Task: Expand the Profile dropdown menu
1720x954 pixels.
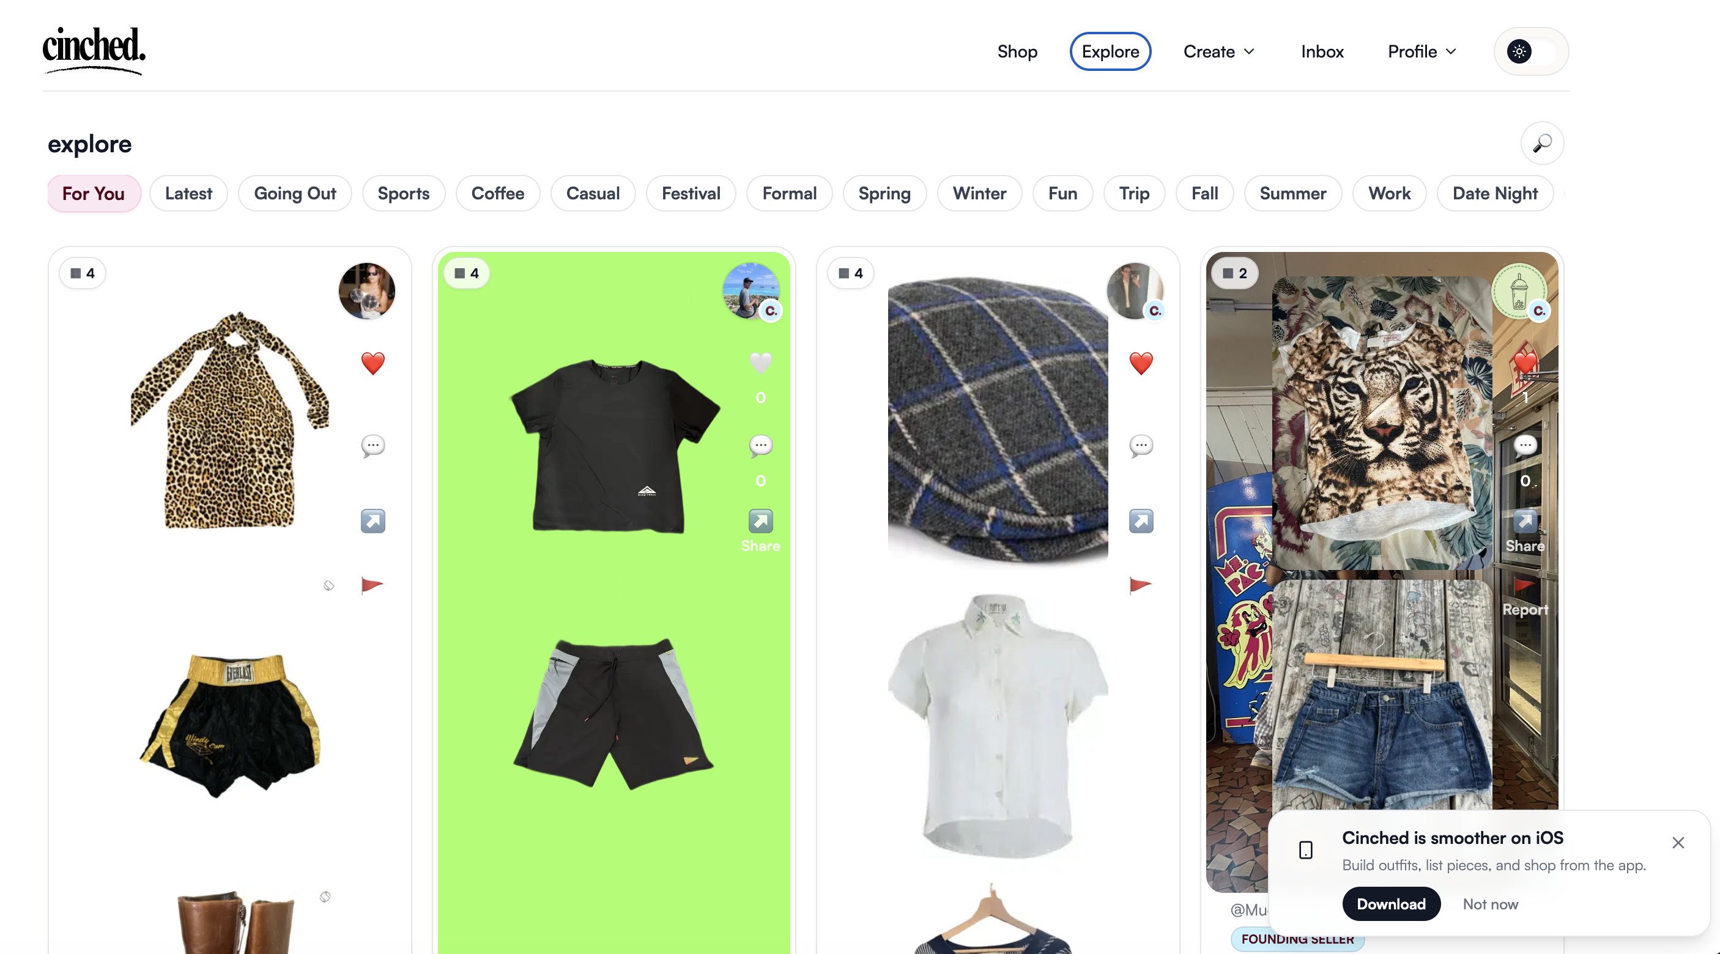Action: tap(1422, 51)
